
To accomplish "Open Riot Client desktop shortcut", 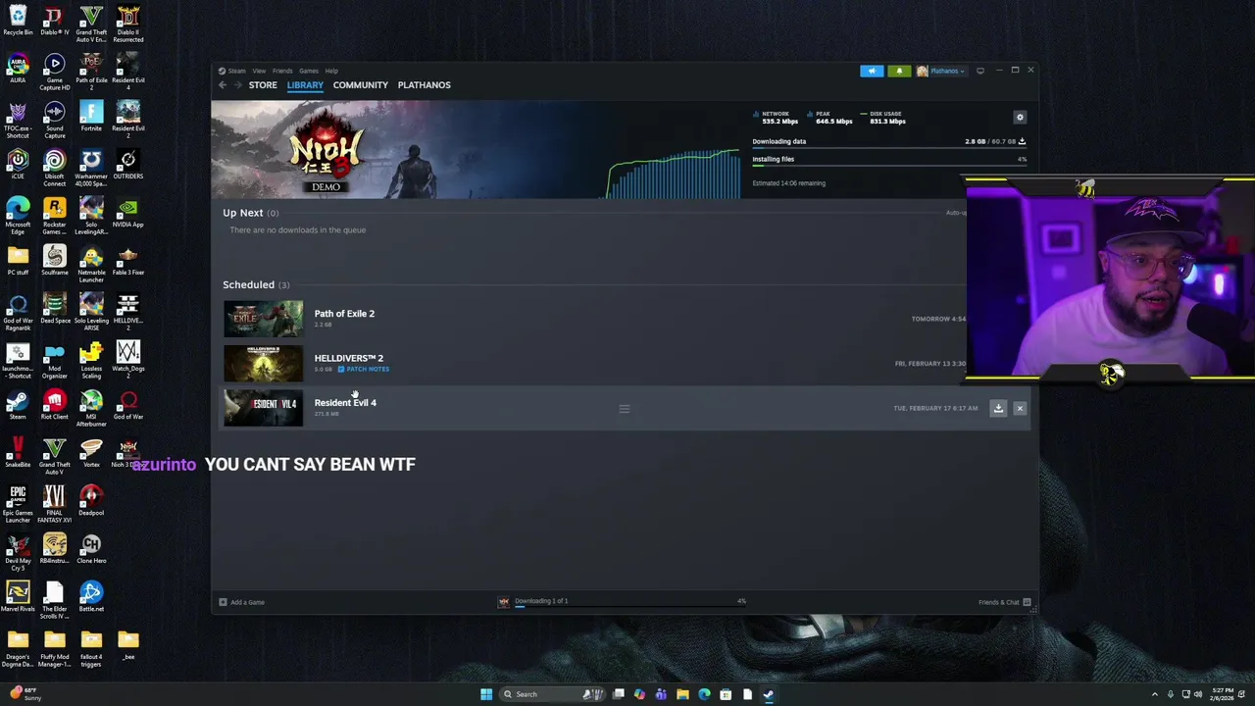I will [x=54, y=406].
